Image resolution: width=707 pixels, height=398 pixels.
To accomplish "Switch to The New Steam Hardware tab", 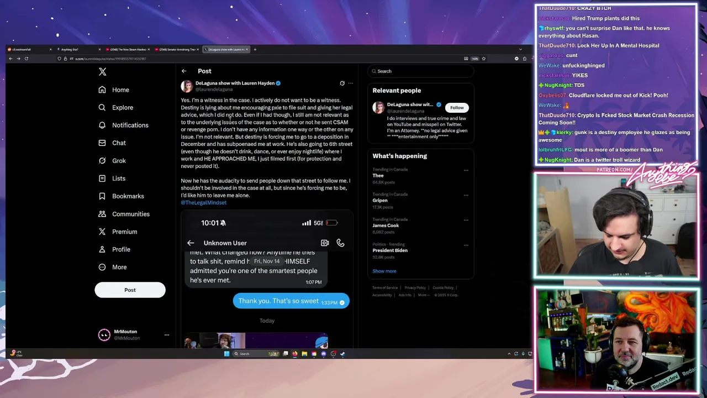I will coord(127,49).
